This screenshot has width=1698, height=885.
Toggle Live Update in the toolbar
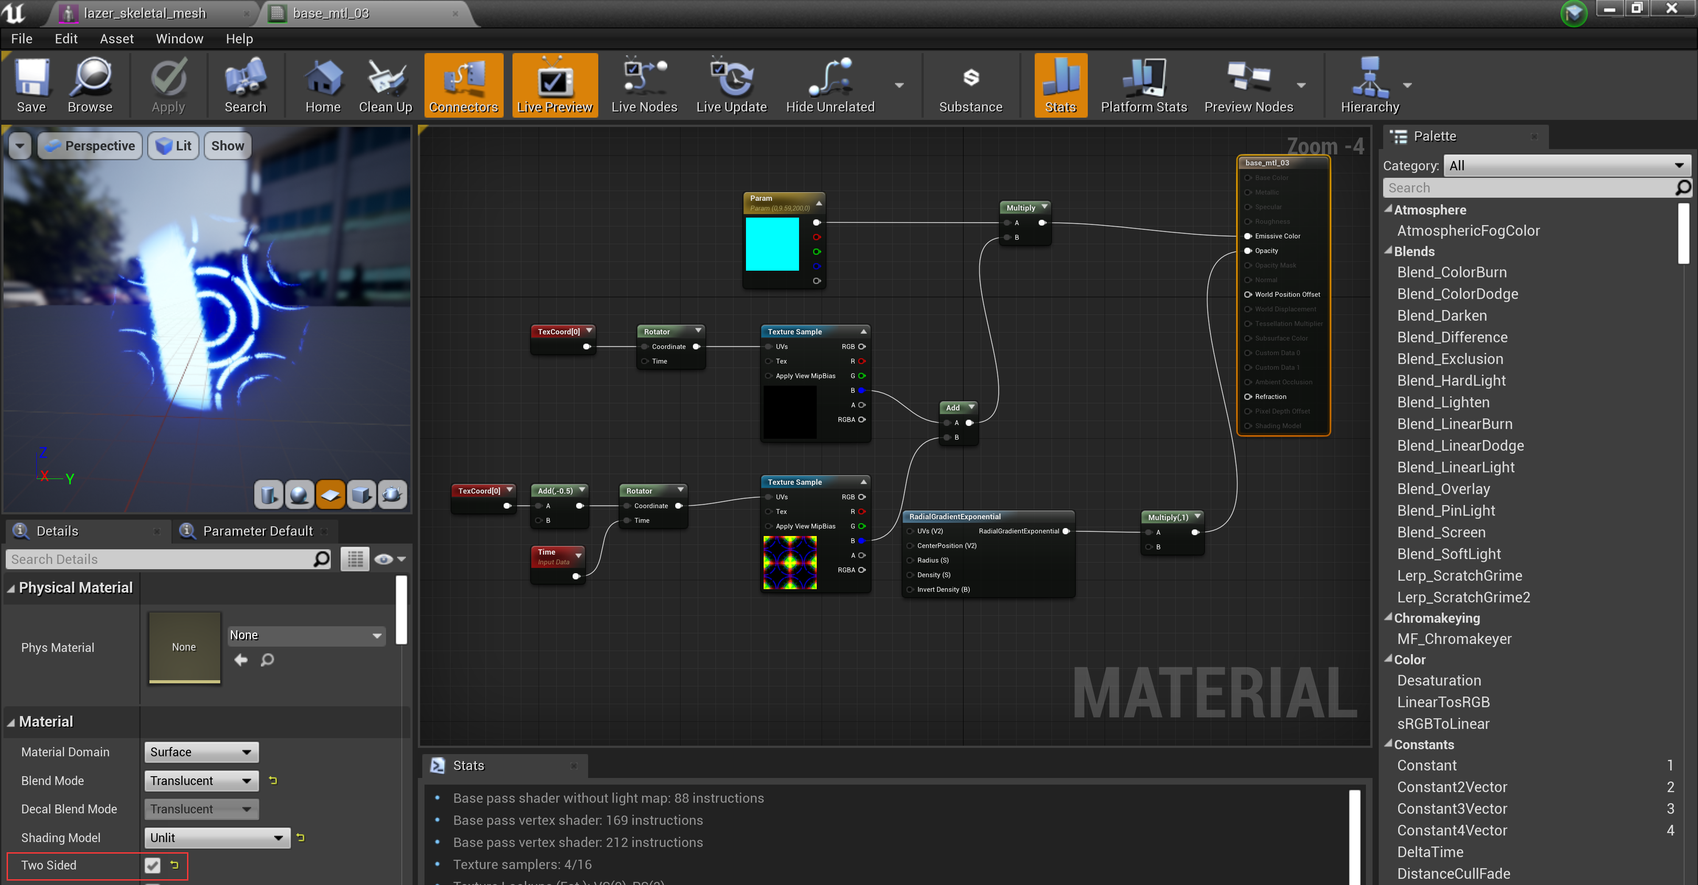(x=732, y=84)
